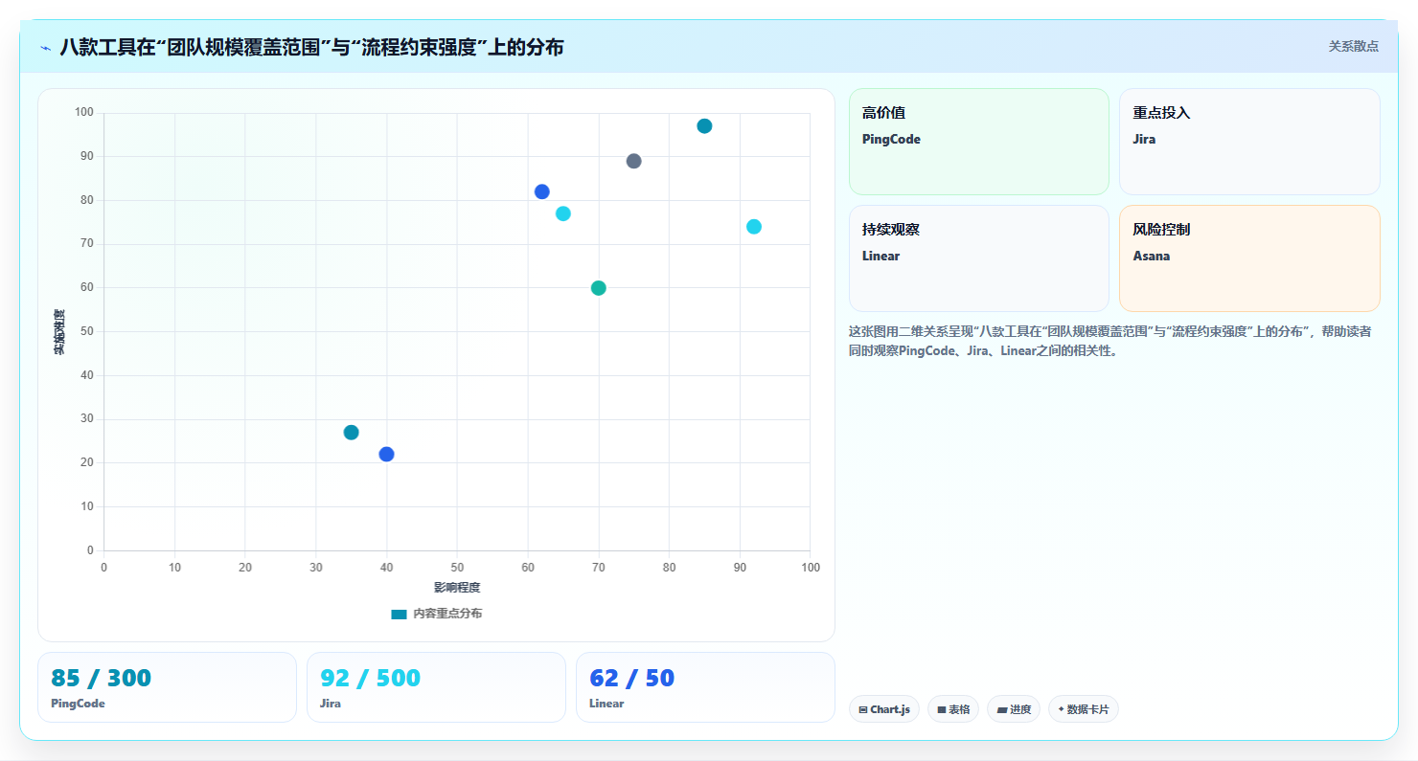Screen dimensions: 1418x761
Task: Select the 数据卡片 chip
Action: [1084, 709]
